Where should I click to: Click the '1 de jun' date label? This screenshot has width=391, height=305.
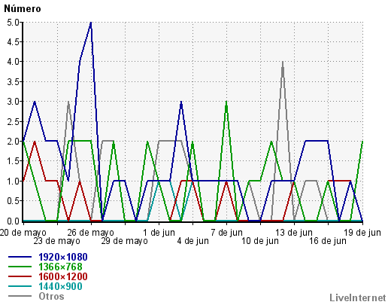[x=159, y=233]
